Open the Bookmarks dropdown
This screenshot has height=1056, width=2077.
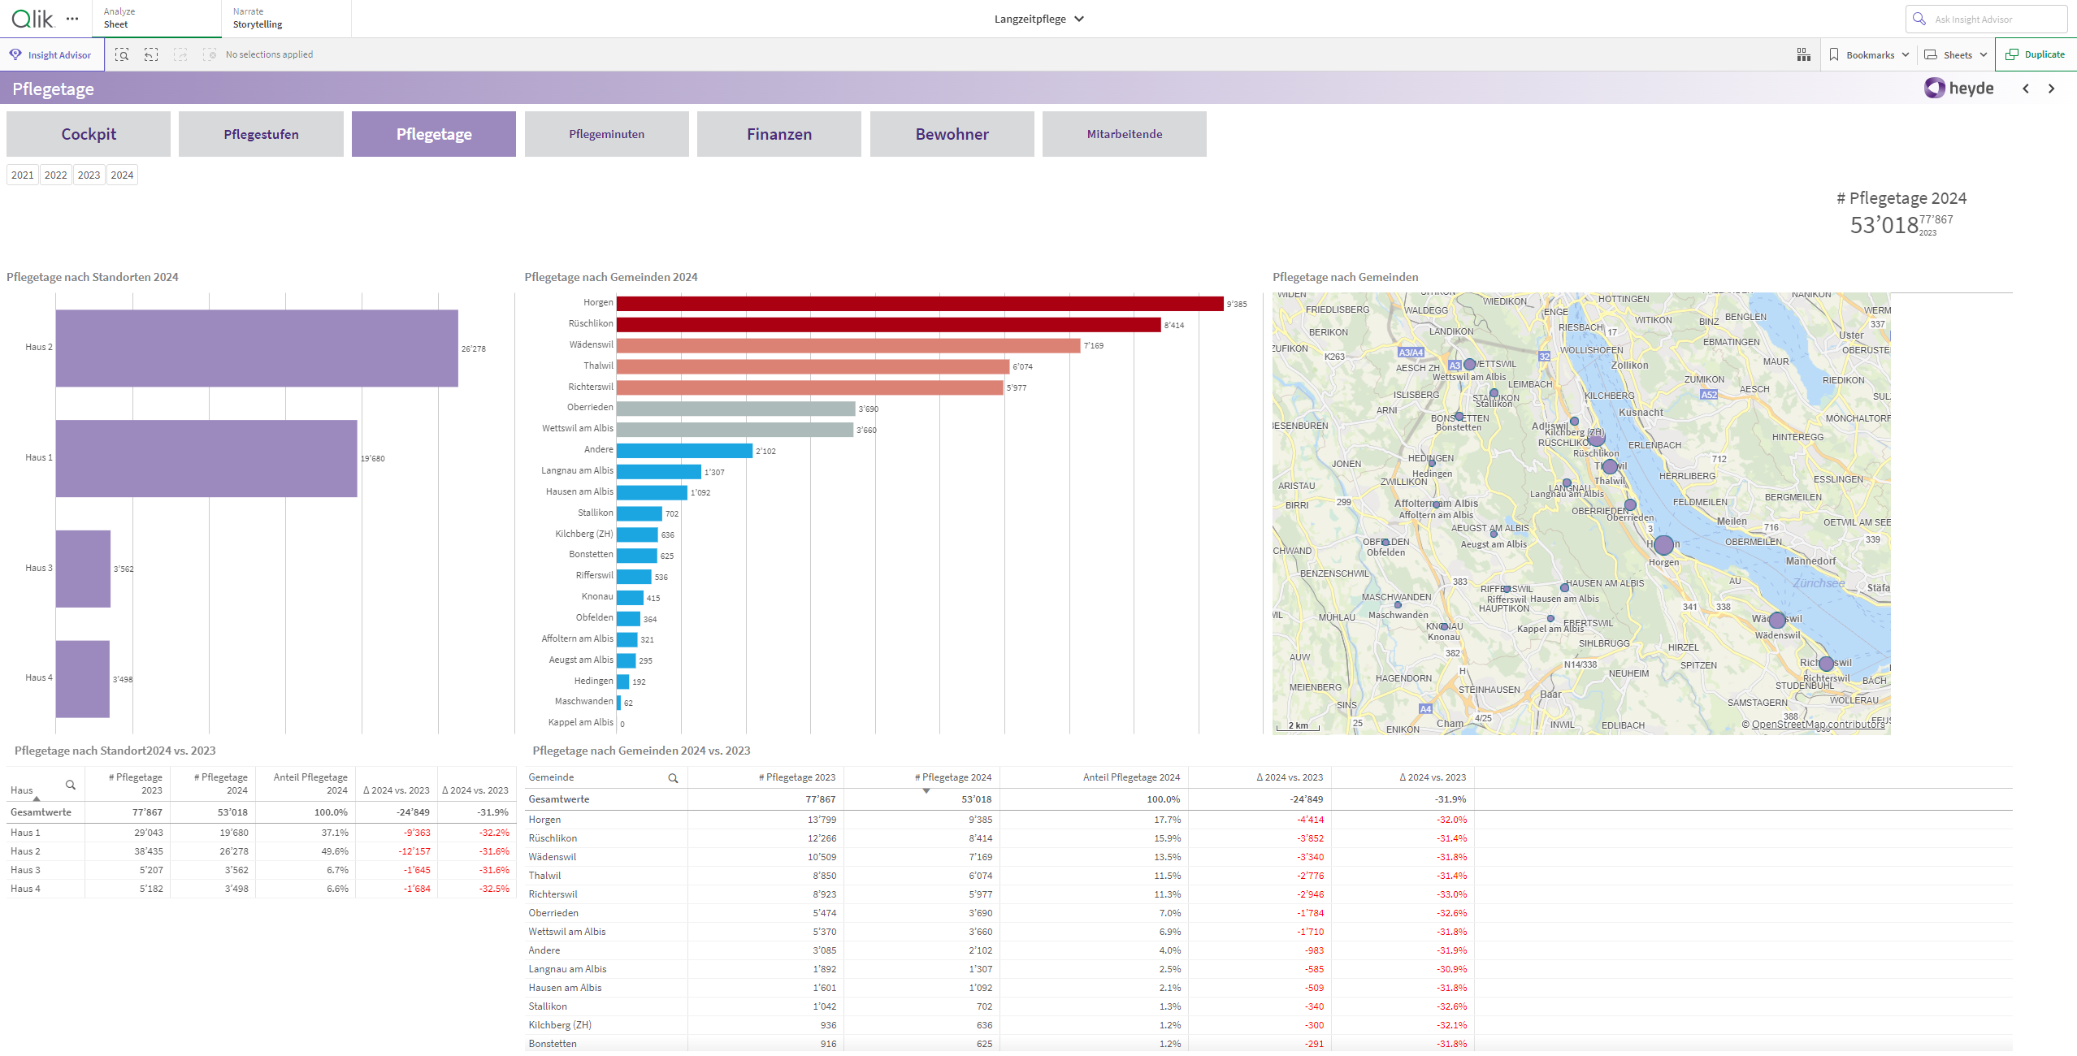point(1869,54)
